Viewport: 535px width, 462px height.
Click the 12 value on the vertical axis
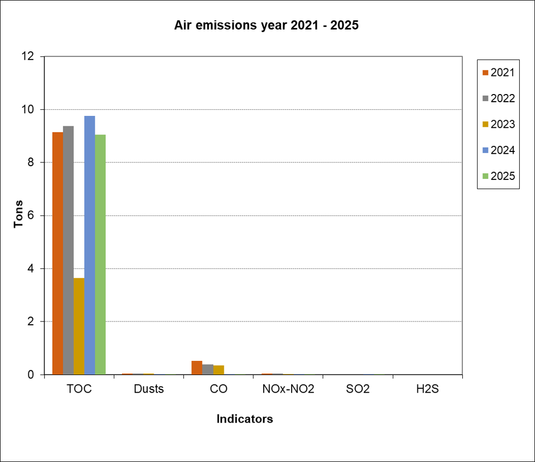click(x=27, y=56)
